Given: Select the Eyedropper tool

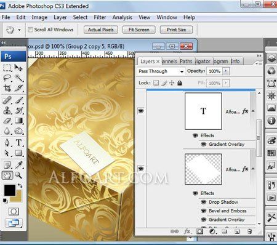Looking at the screenshot, I should 18,165.
